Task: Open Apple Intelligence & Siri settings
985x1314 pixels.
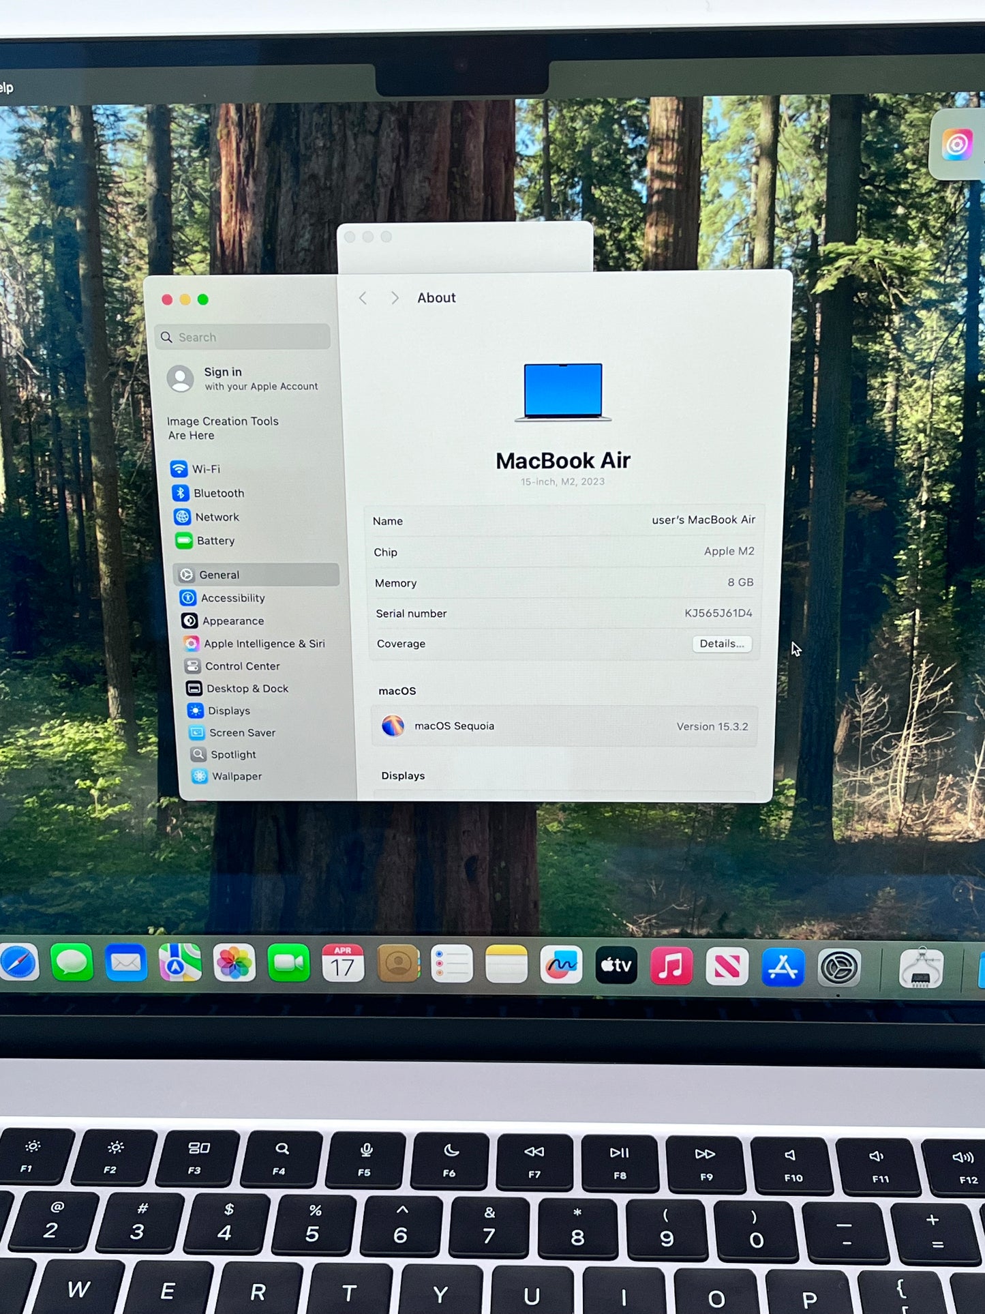Action: (x=254, y=644)
